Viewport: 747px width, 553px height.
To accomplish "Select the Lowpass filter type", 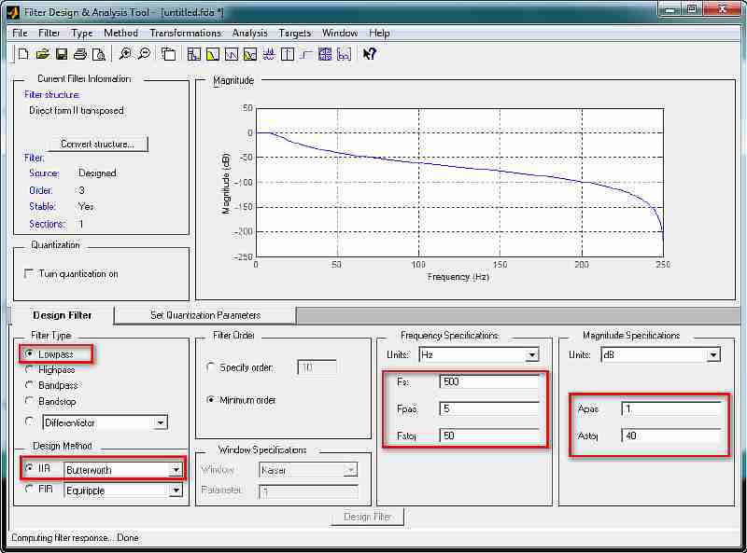I will click(30, 353).
